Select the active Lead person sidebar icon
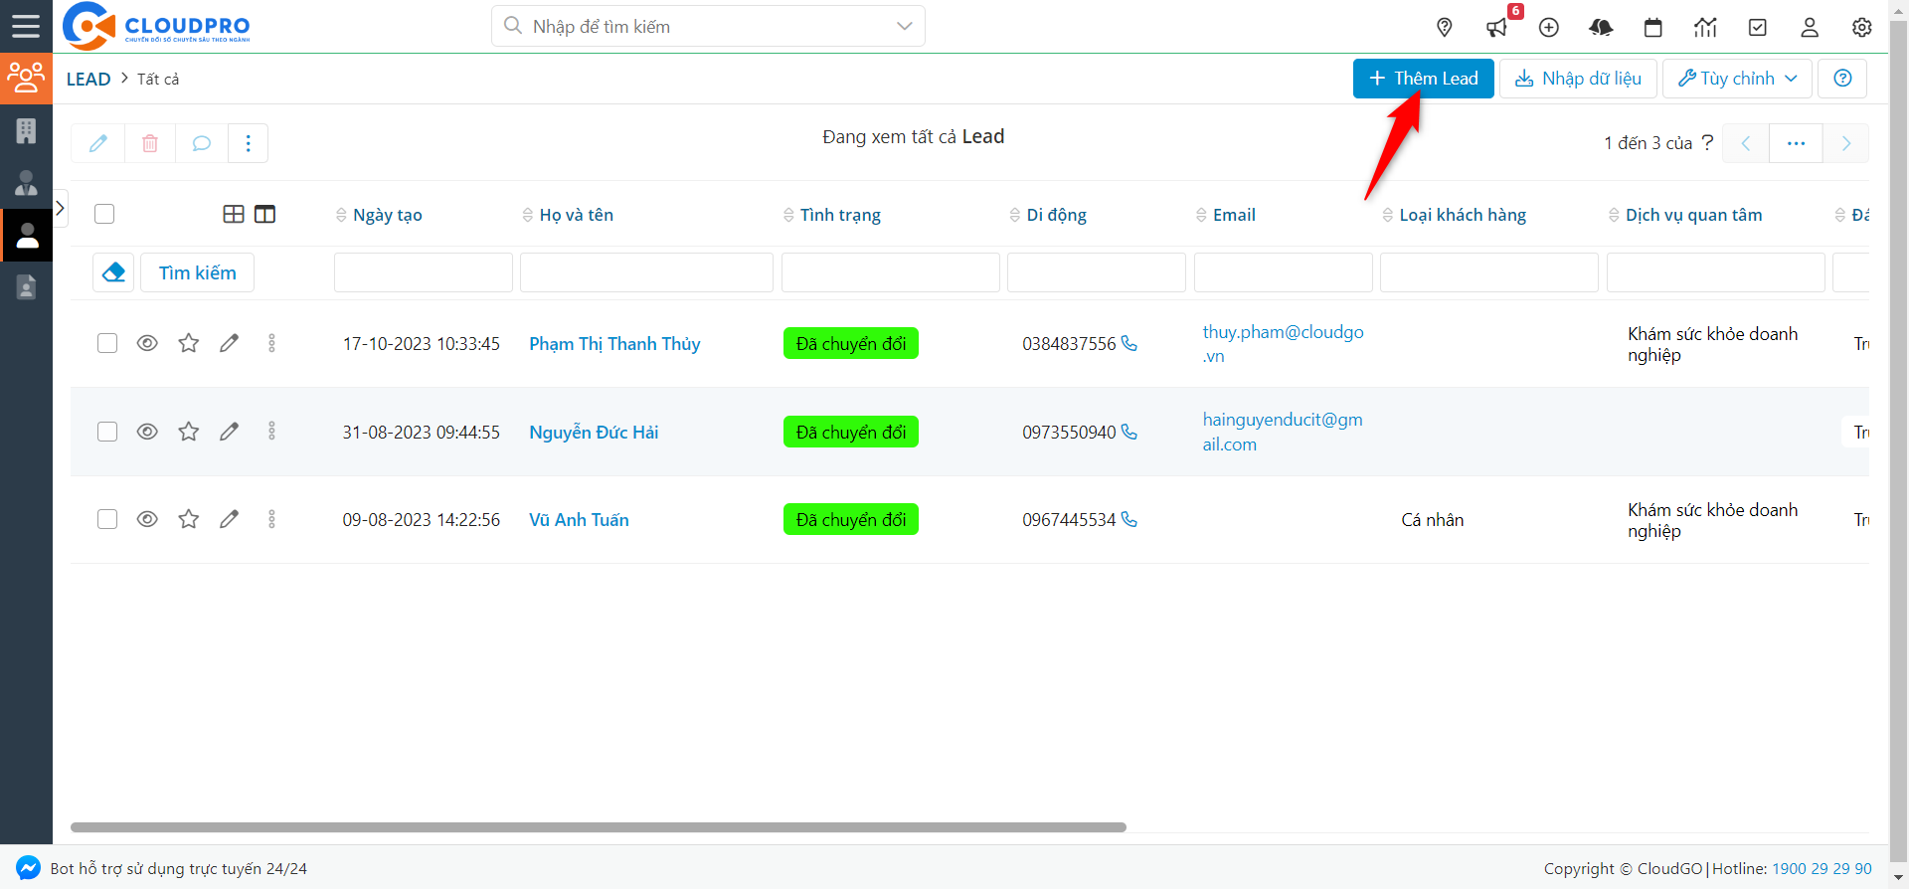The width and height of the screenshot is (1909, 889). pyautogui.click(x=27, y=236)
